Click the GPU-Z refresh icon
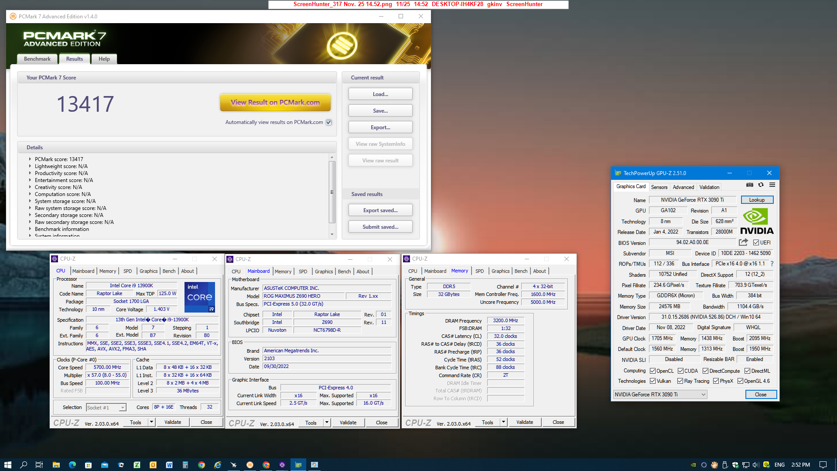Viewport: 837px width, 471px height. (761, 185)
